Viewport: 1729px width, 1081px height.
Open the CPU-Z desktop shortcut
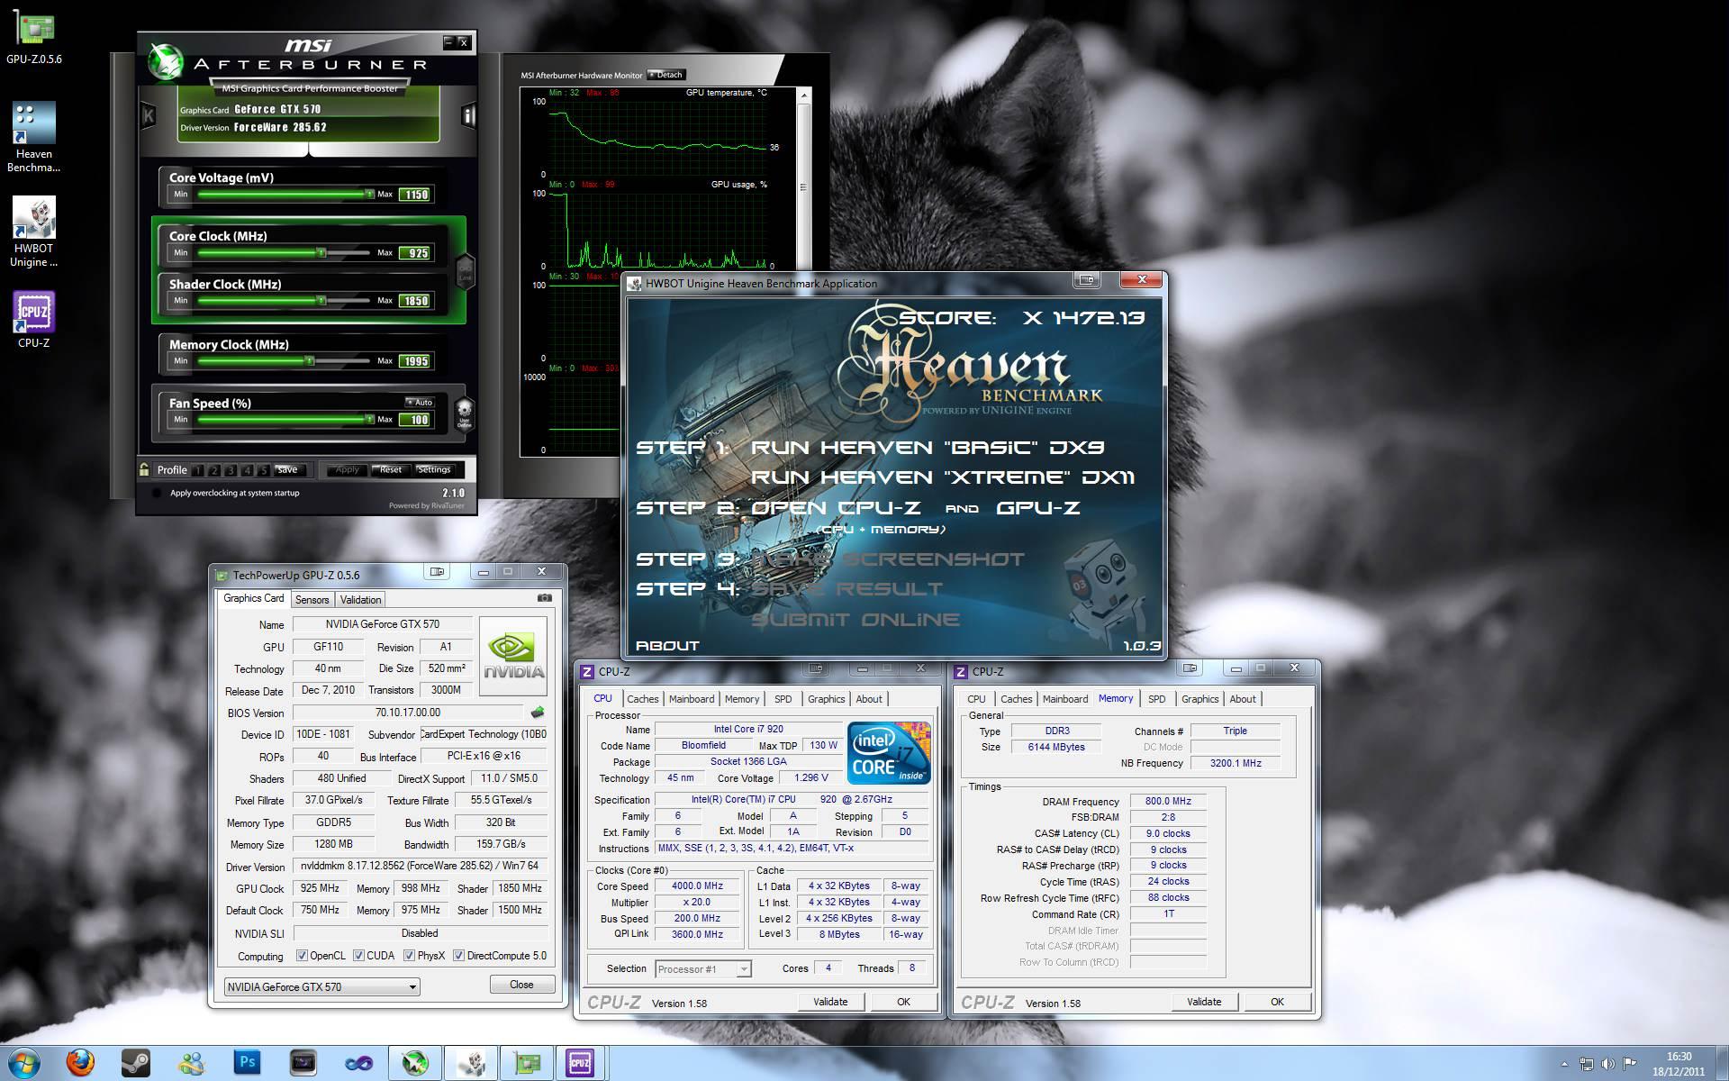click(x=34, y=320)
